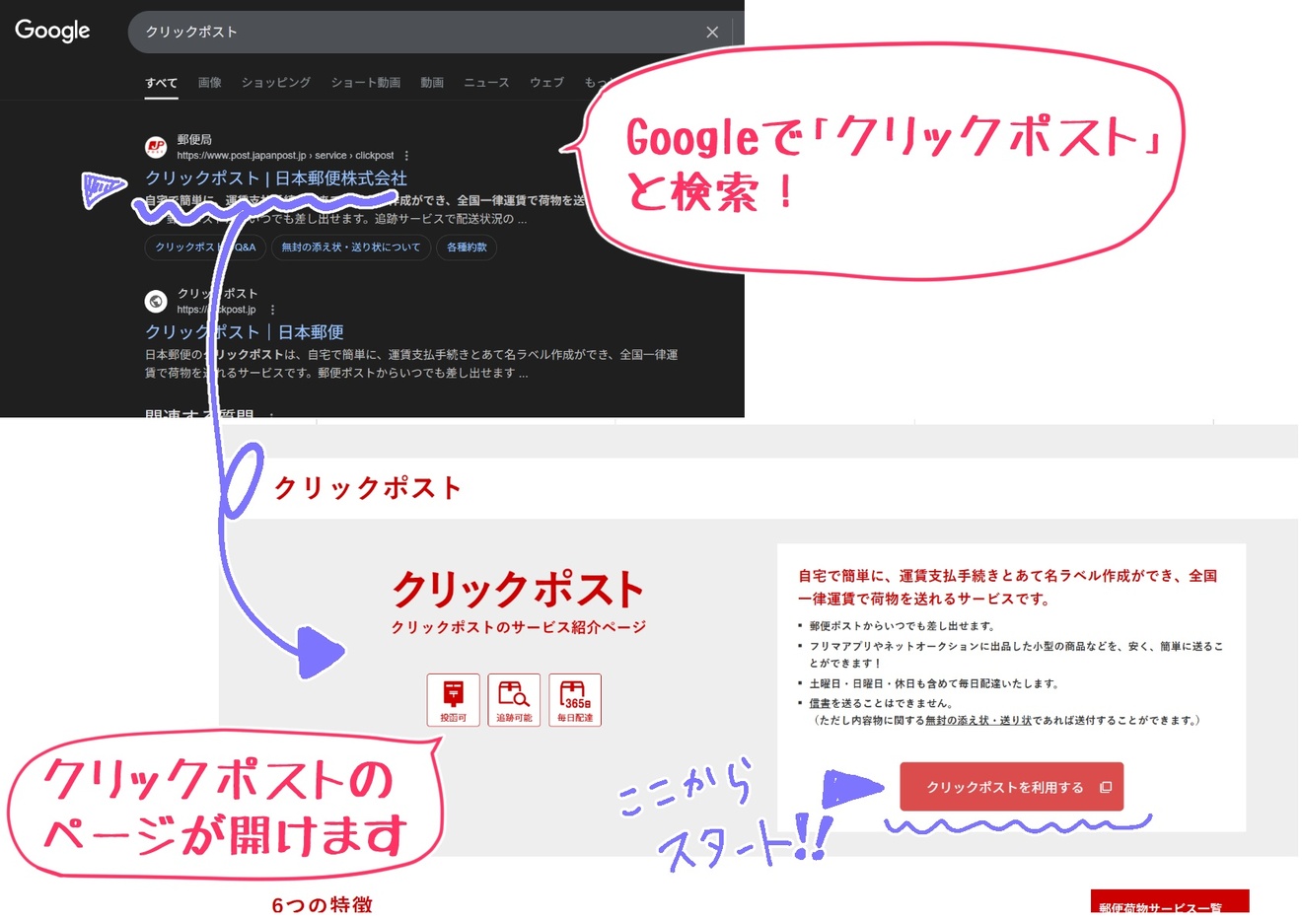Click the 郵便局 site name in the first result
1302x921 pixels.
194,140
